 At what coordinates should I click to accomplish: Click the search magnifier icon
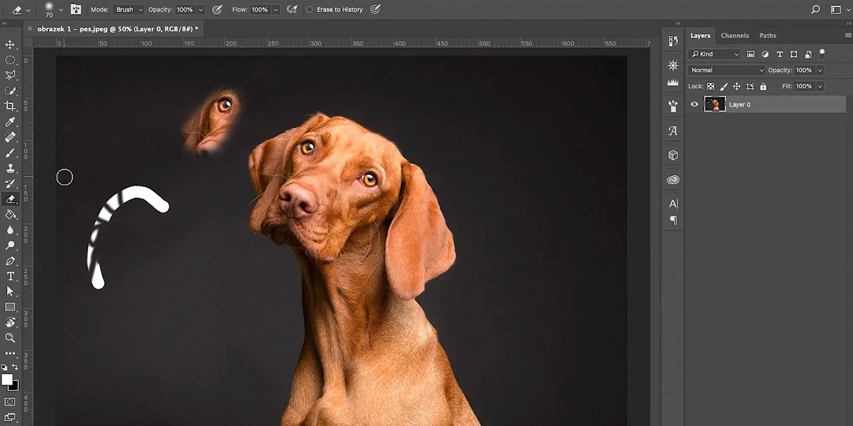[815, 9]
